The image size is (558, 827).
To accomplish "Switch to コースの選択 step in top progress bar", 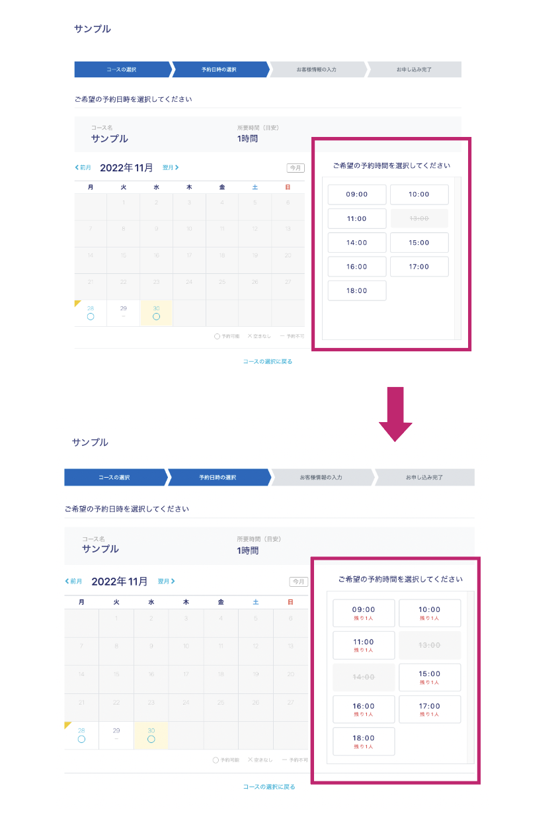I will tap(122, 69).
